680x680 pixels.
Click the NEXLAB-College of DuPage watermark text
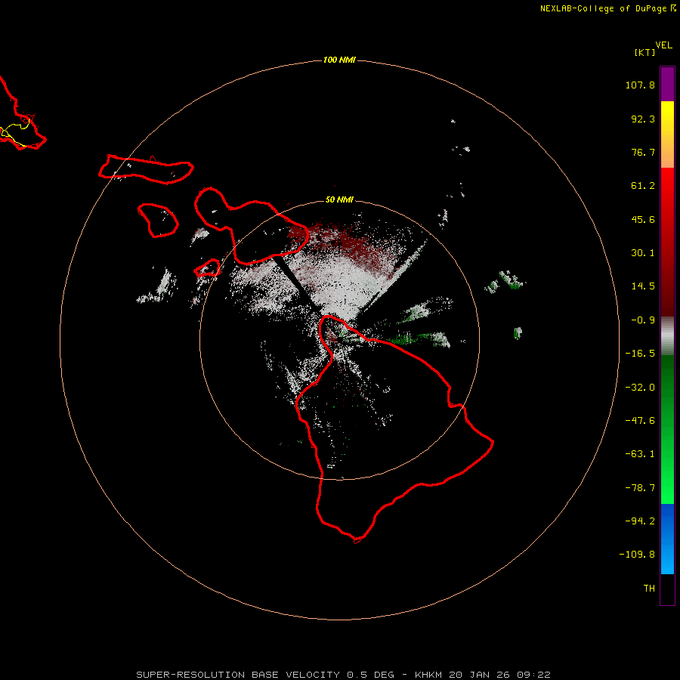click(607, 8)
